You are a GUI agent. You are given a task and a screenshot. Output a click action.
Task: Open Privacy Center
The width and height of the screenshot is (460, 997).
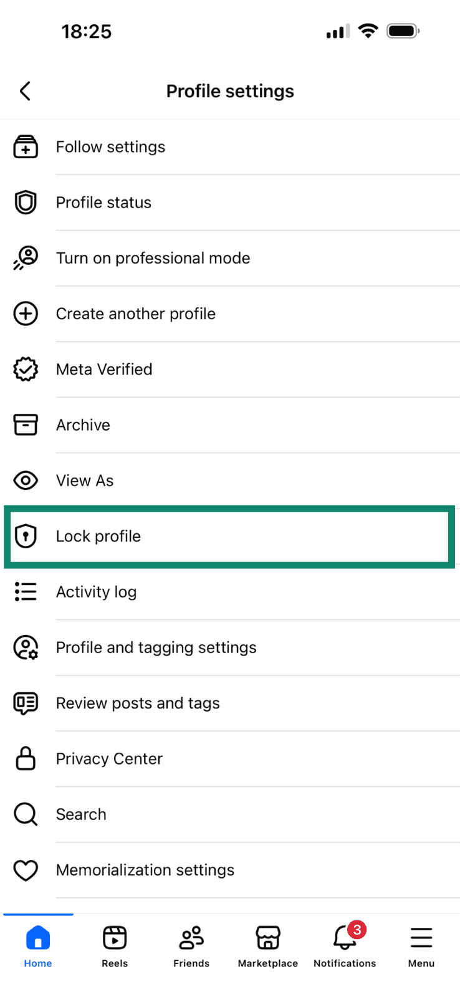pos(109,758)
